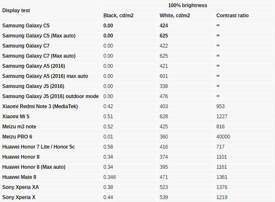
Task: Click the White, cd/m2 column header
Action: click(x=175, y=16)
